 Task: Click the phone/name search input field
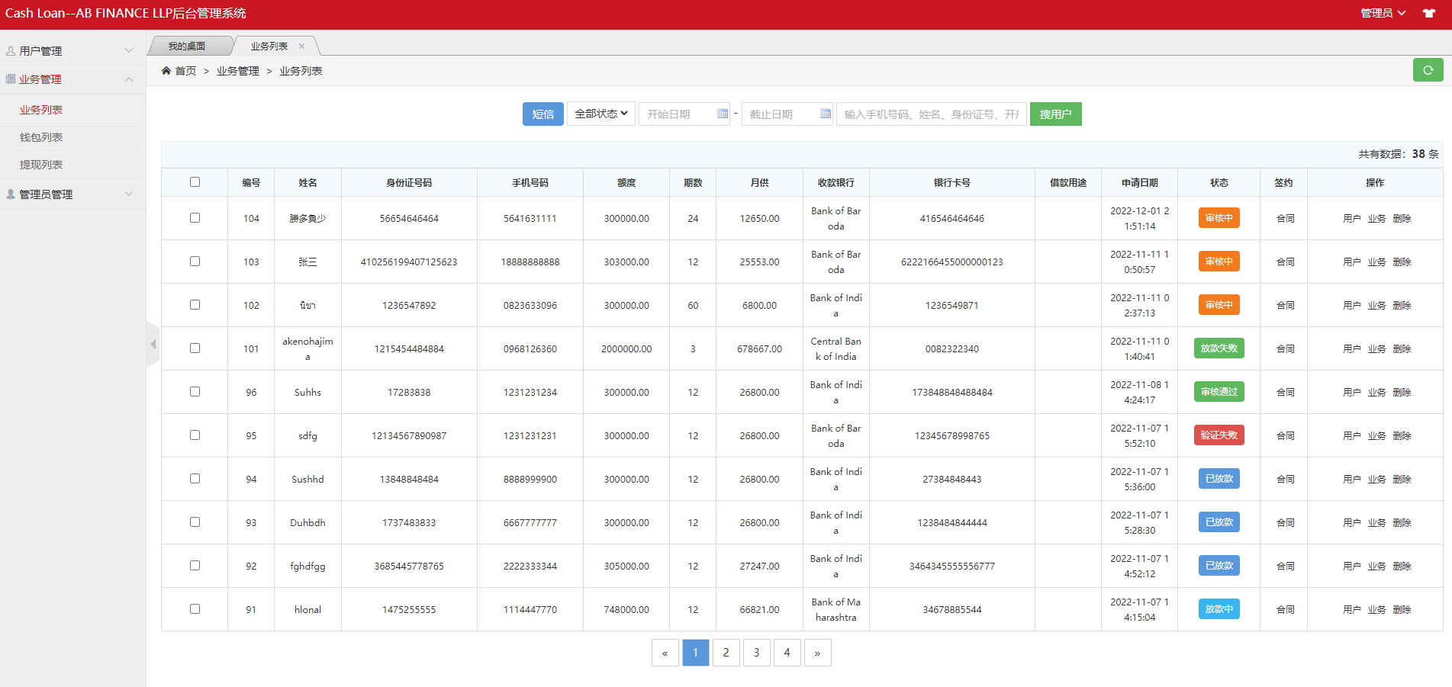(x=930, y=114)
